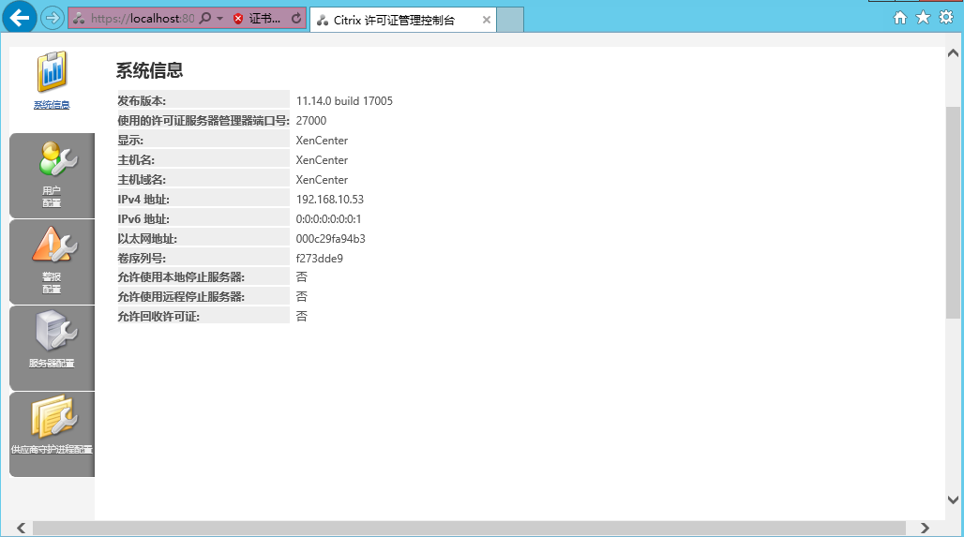Viewport: 964px width, 537px height.
Task: Click the browser Home icon
Action: click(x=900, y=18)
